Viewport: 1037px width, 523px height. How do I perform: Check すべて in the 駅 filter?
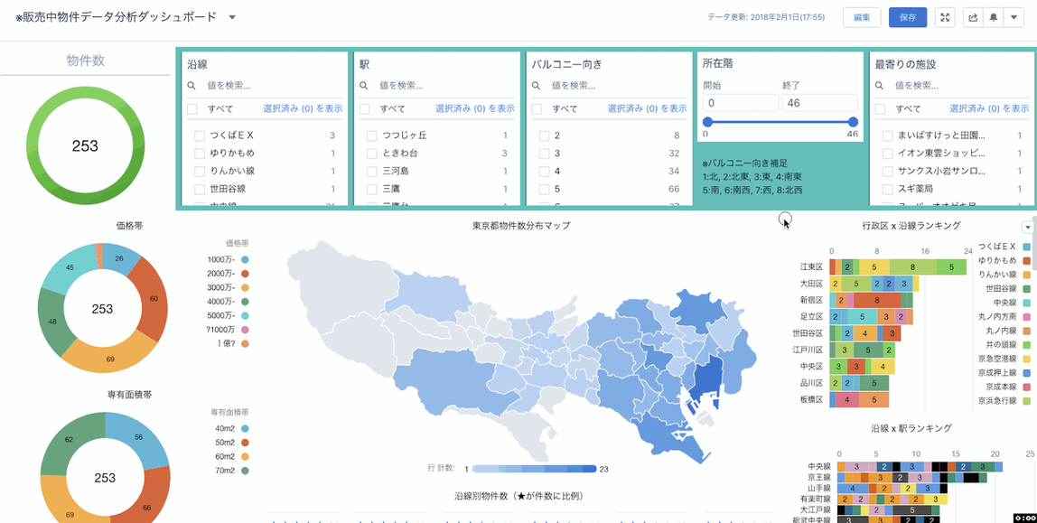tap(364, 109)
